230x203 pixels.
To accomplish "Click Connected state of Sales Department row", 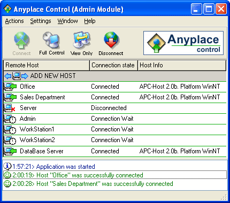I will tap(105, 97).
